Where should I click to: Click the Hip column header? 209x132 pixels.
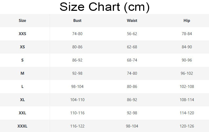coord(187,21)
